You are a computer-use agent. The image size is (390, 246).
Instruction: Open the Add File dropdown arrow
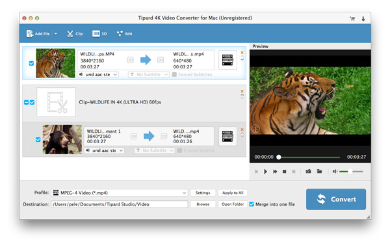[x=56, y=34]
